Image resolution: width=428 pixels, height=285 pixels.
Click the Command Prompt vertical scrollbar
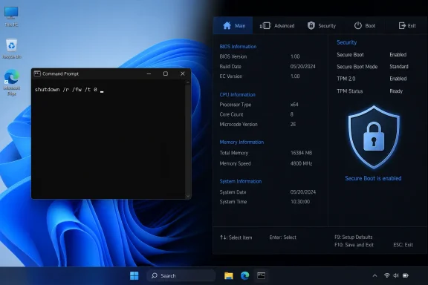pos(187,139)
